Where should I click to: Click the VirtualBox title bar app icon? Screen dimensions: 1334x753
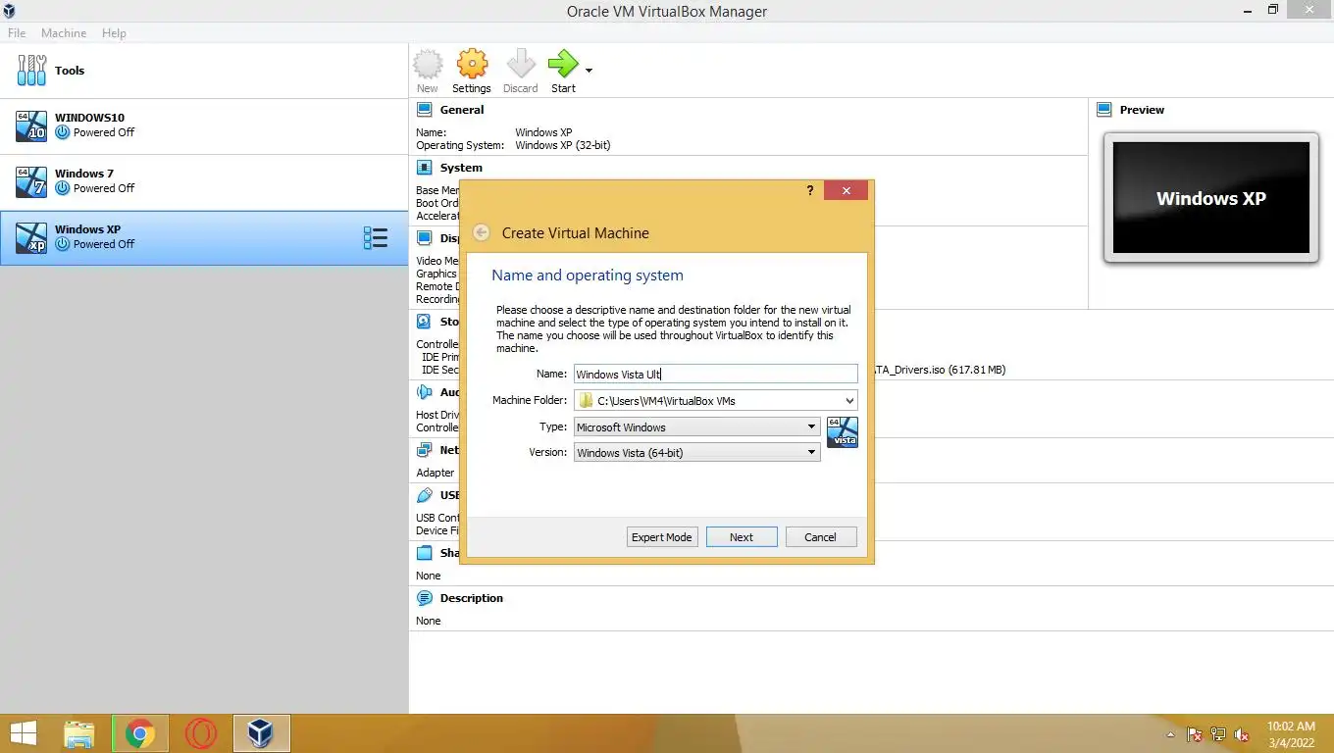click(11, 11)
